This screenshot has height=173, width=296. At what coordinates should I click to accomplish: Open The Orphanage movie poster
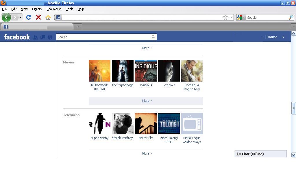pos(123,71)
